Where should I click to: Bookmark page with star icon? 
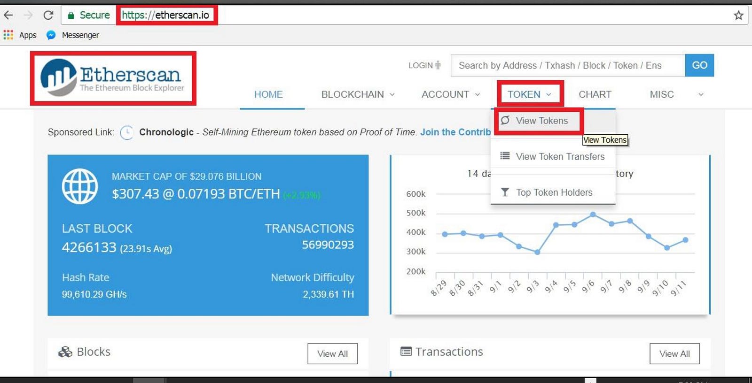[738, 15]
